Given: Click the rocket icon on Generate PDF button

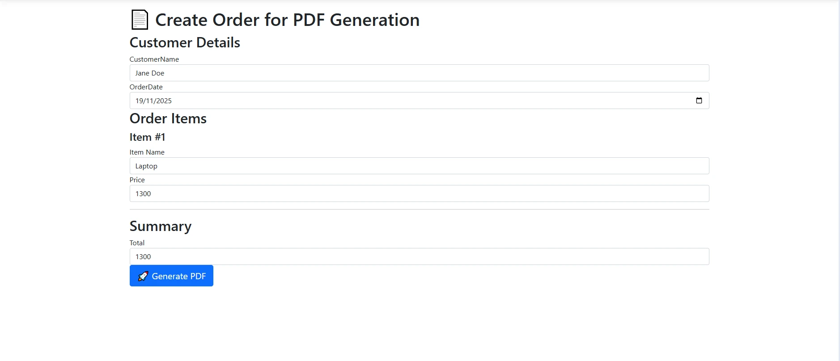Looking at the screenshot, I should click(143, 276).
